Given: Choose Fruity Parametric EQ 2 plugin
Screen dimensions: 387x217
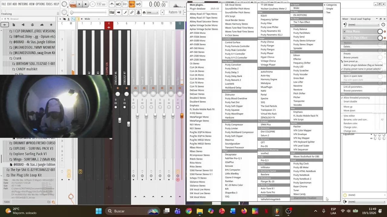Looking at the screenshot, I should click(x=272, y=35).
